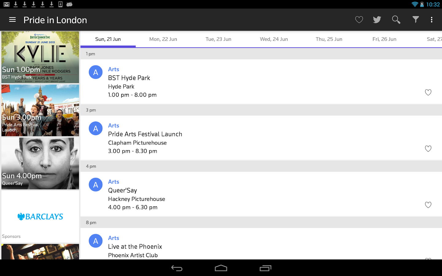Open the three-dot overflow menu
This screenshot has width=442, height=276.
tap(432, 20)
